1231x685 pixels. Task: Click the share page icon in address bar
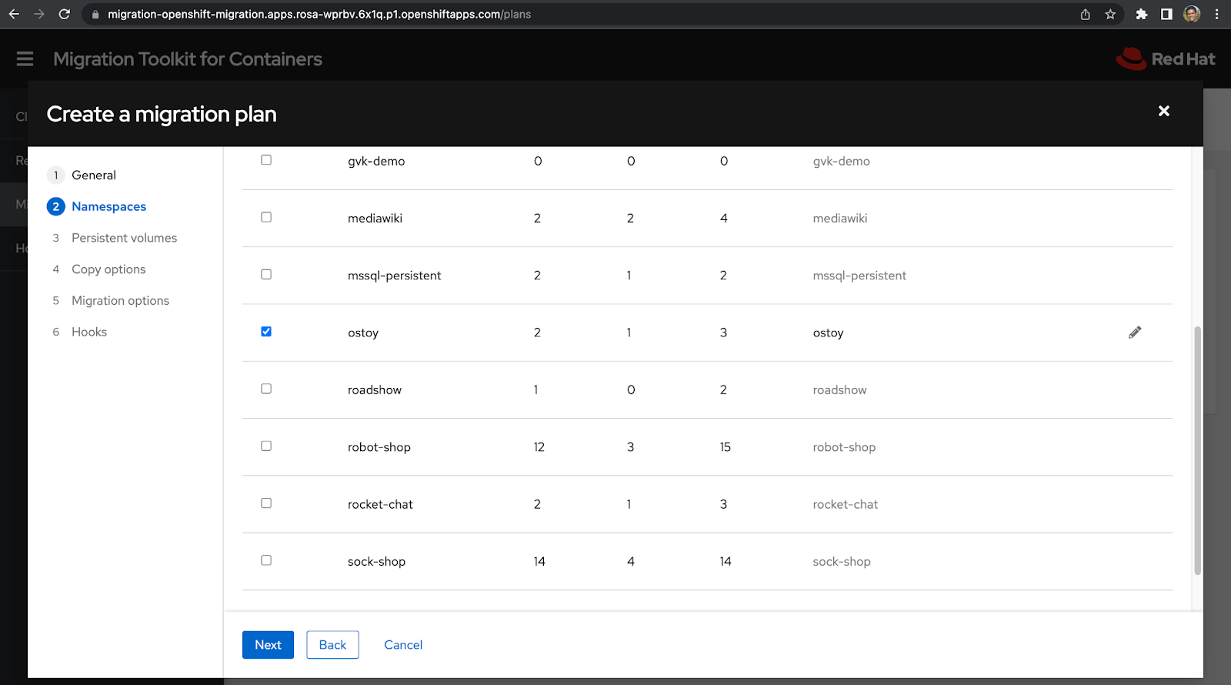point(1085,14)
